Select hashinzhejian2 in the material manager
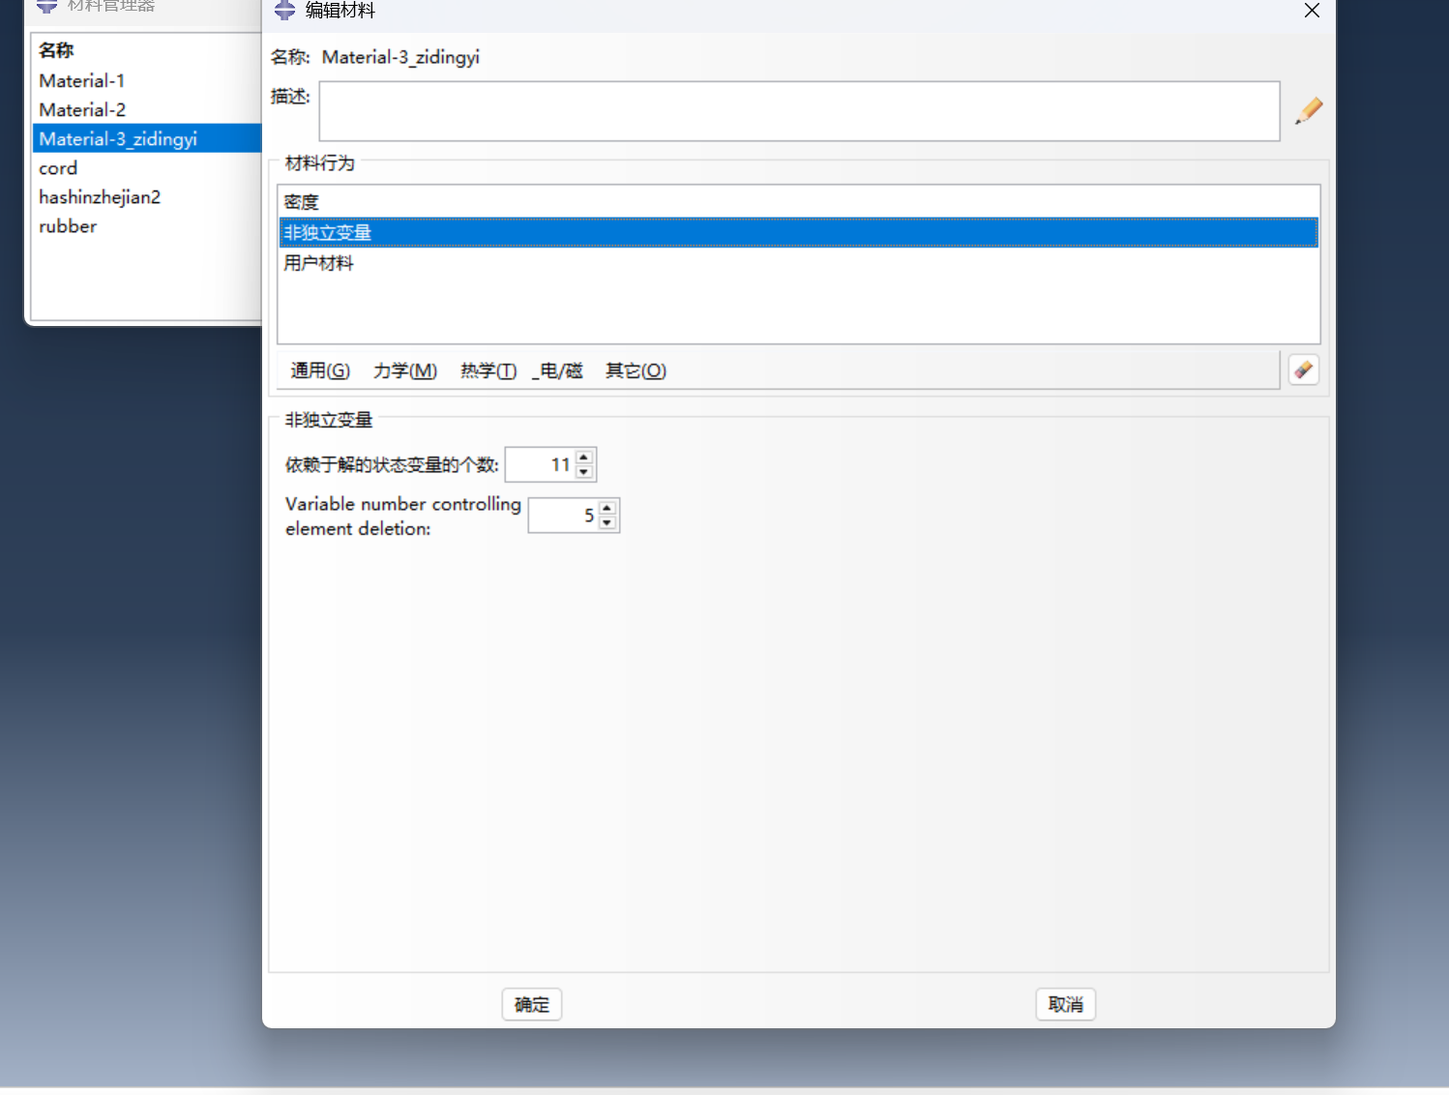 point(147,196)
